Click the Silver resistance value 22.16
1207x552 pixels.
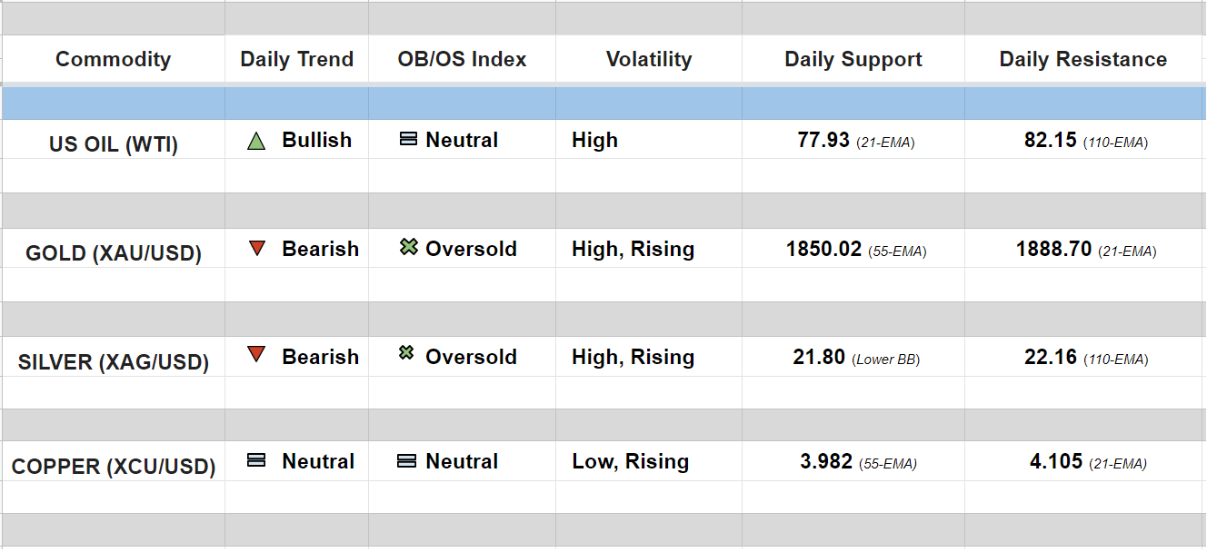click(x=1051, y=358)
